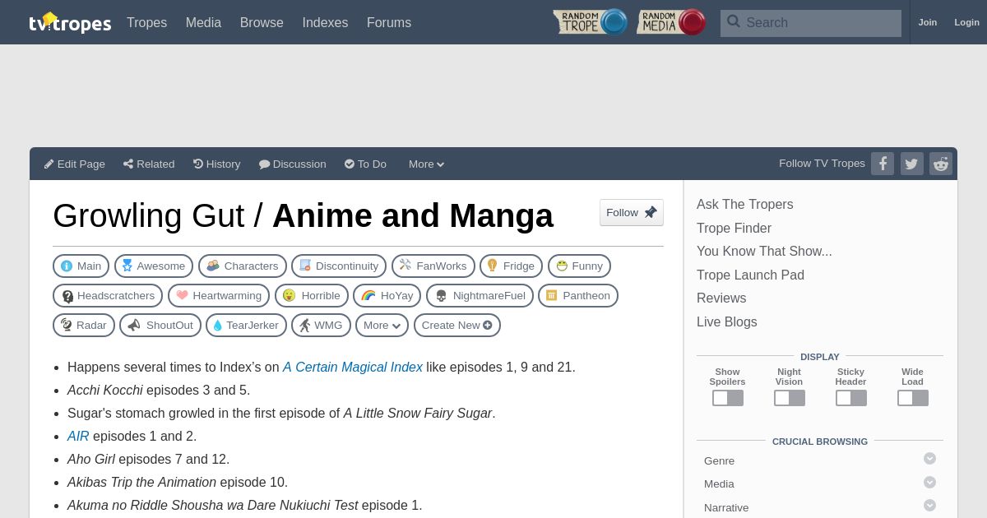Open the AIR anime link

[78, 436]
